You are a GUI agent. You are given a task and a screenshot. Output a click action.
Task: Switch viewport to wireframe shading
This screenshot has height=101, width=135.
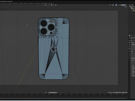[121, 5]
